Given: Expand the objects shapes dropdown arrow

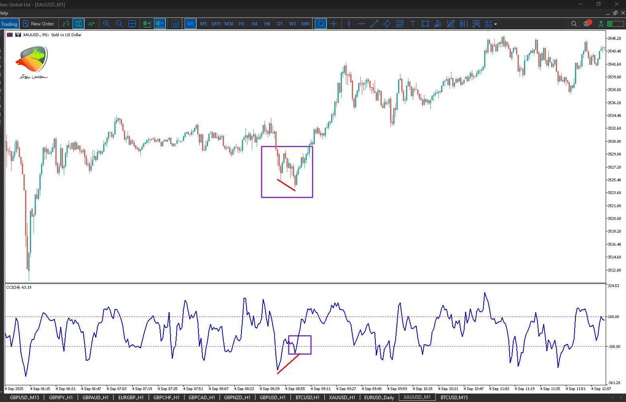Looking at the screenshot, I should (496, 24).
